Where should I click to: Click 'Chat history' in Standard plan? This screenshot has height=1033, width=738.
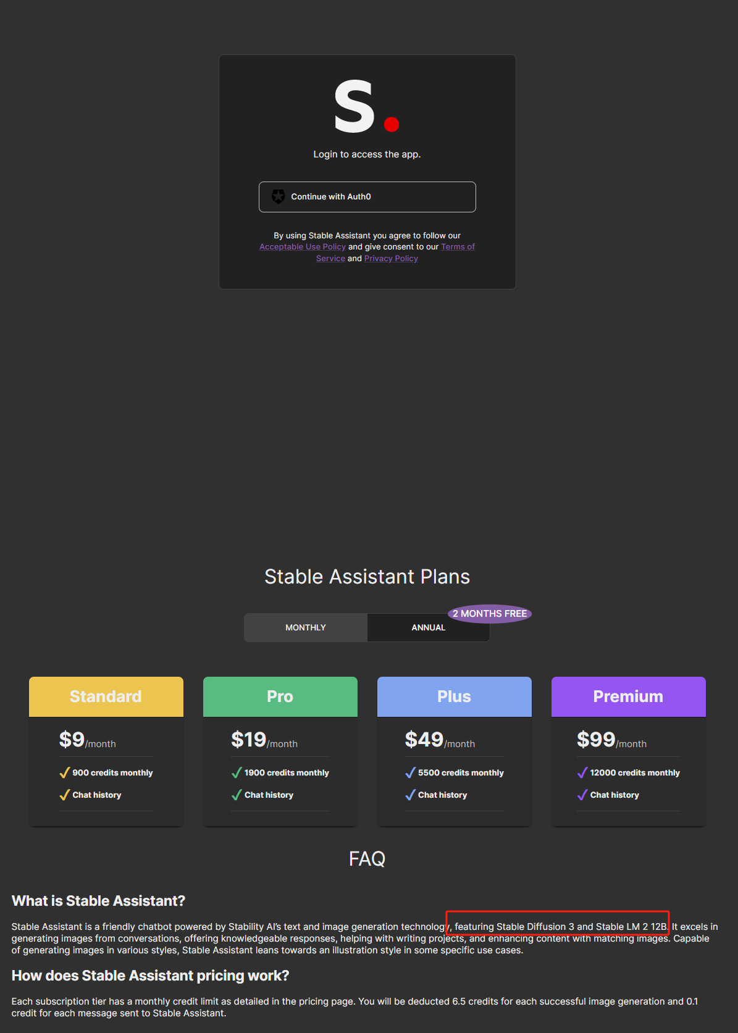97,795
